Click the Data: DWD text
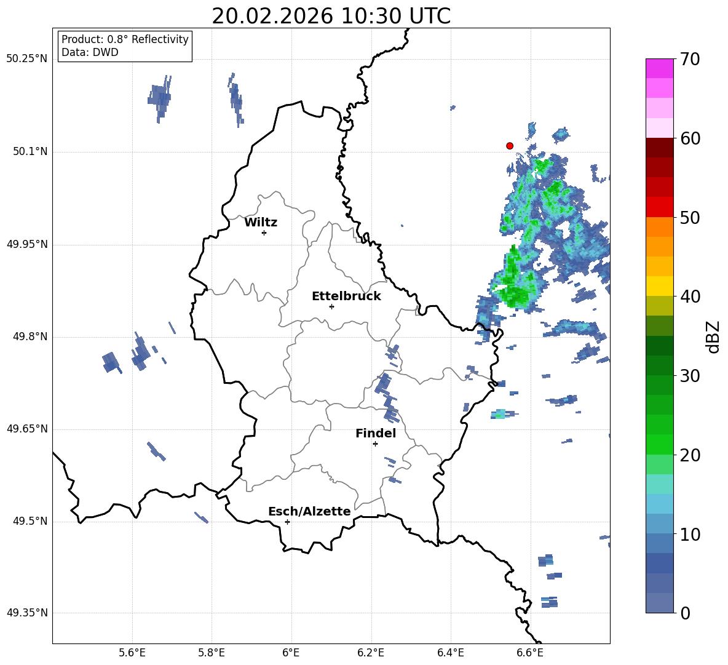 [90, 52]
